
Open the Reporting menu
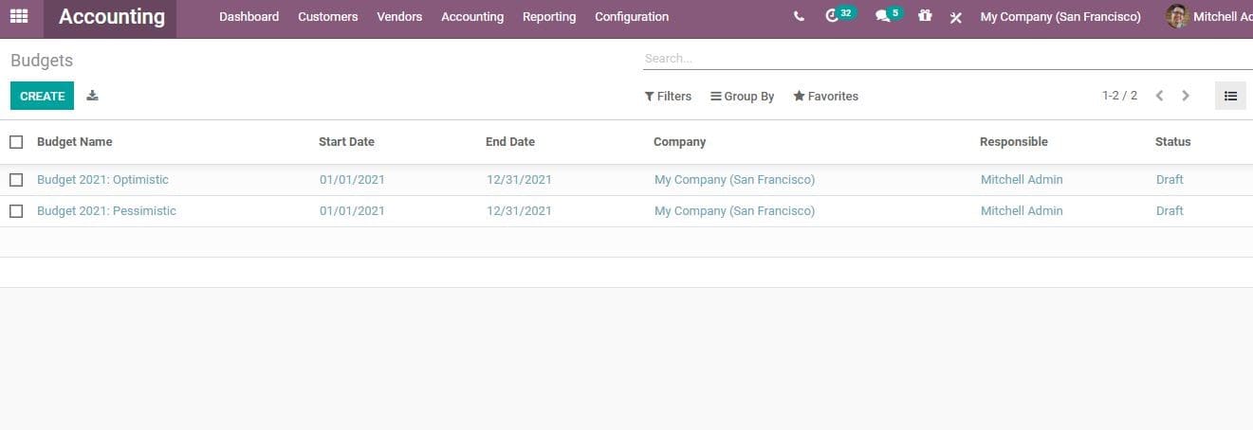[548, 17]
